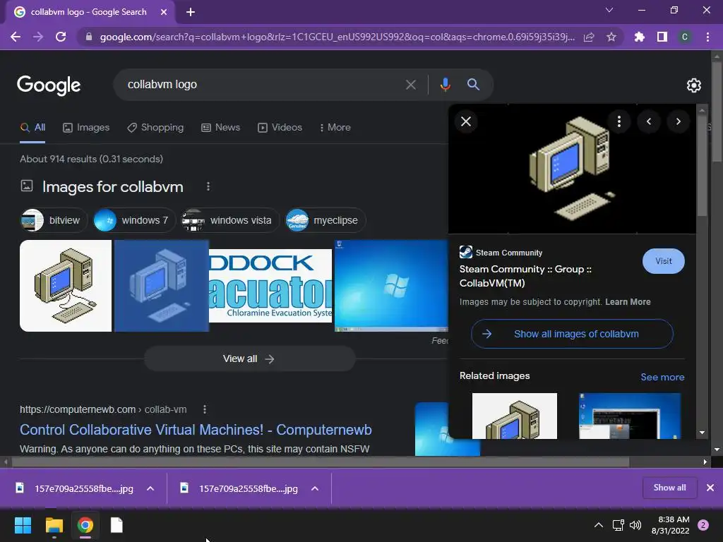The image size is (723, 542).
Task: Switch to the Videos tab
Action: tap(280, 128)
